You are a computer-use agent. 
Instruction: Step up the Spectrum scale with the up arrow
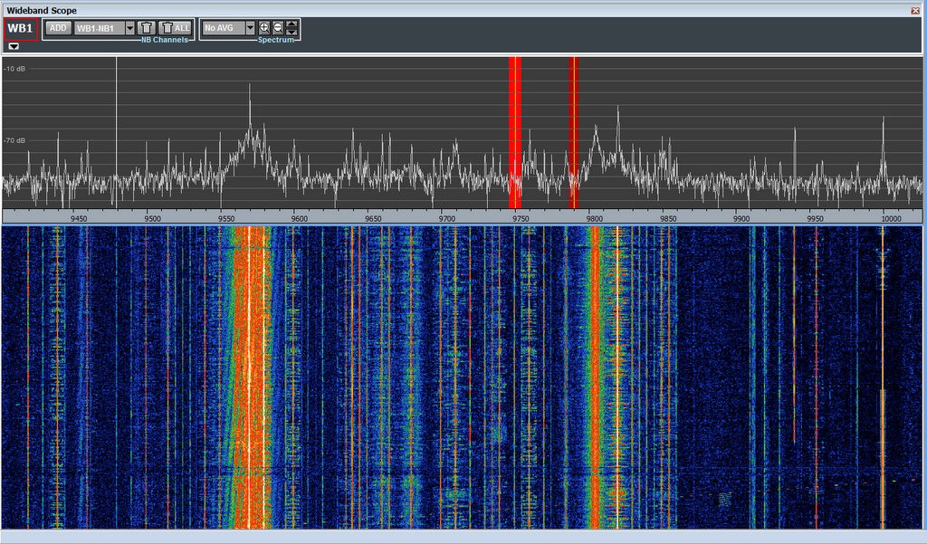(291, 23)
